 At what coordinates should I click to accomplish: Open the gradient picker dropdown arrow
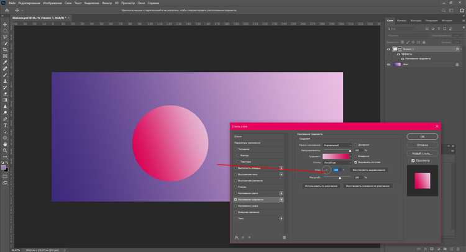tap(350, 156)
